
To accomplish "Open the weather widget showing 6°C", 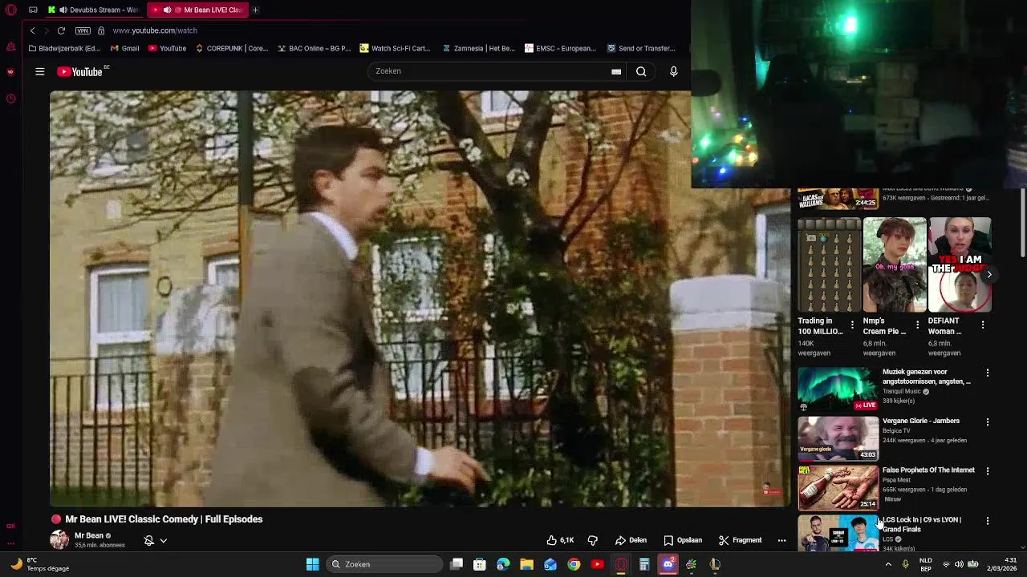I will 39,564.
